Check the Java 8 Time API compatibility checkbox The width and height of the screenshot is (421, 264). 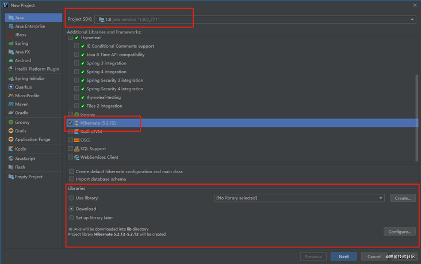[x=76, y=55]
